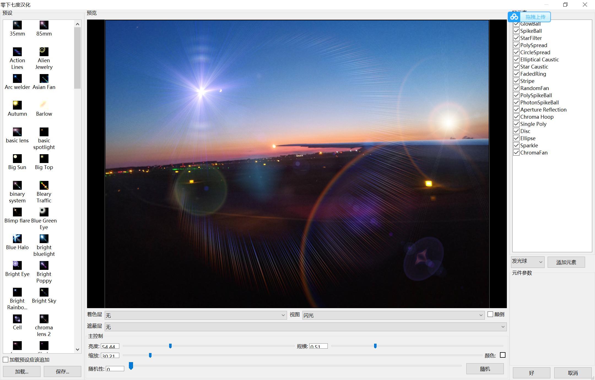Choose the Big Top preset icon
Viewport: 595px width, 380px height.
(x=44, y=159)
